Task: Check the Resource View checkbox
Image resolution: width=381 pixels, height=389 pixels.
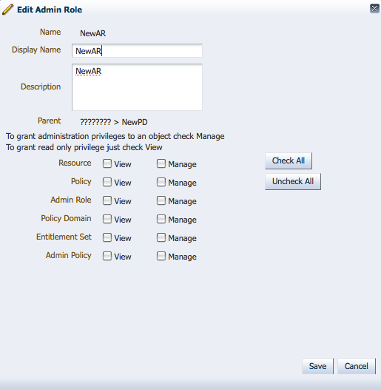Action: (x=107, y=163)
